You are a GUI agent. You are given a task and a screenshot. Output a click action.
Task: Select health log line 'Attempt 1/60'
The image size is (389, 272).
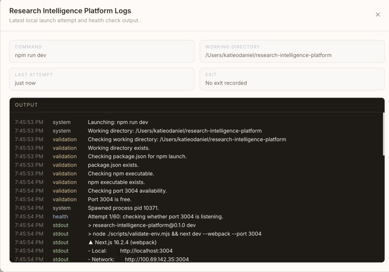(x=155, y=216)
